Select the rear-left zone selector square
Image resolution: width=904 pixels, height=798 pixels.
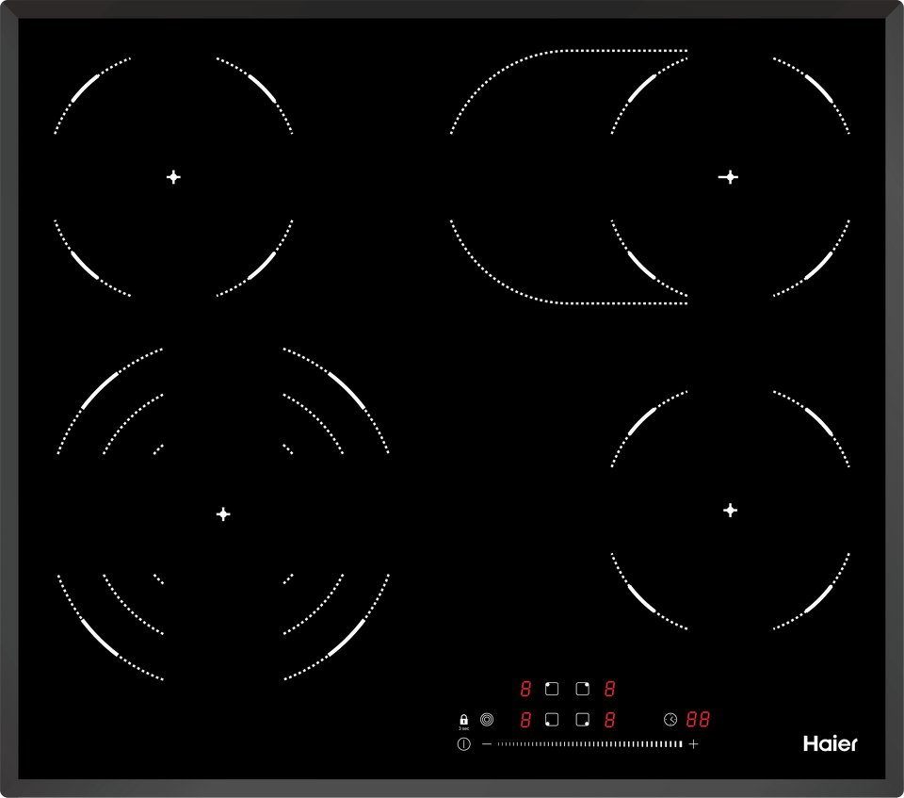click(x=553, y=689)
